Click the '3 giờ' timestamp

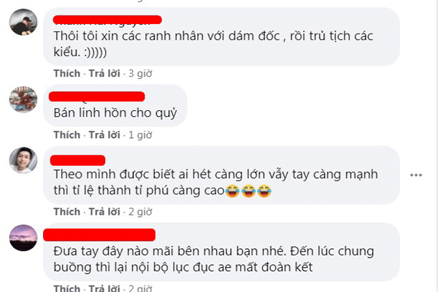[x=140, y=74]
